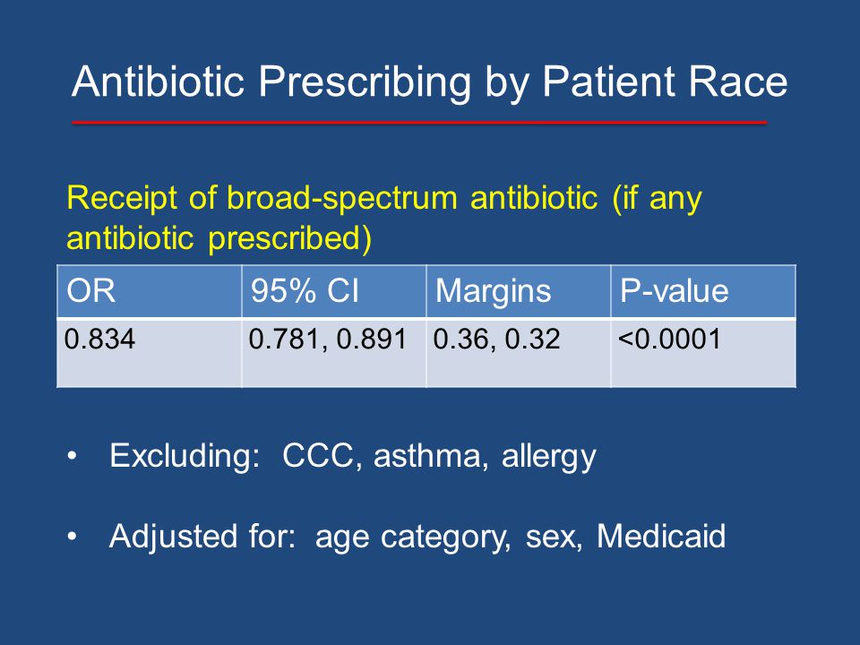Click the yellow subtitle about broad-spectrum antibiotic receipt

click(x=384, y=217)
